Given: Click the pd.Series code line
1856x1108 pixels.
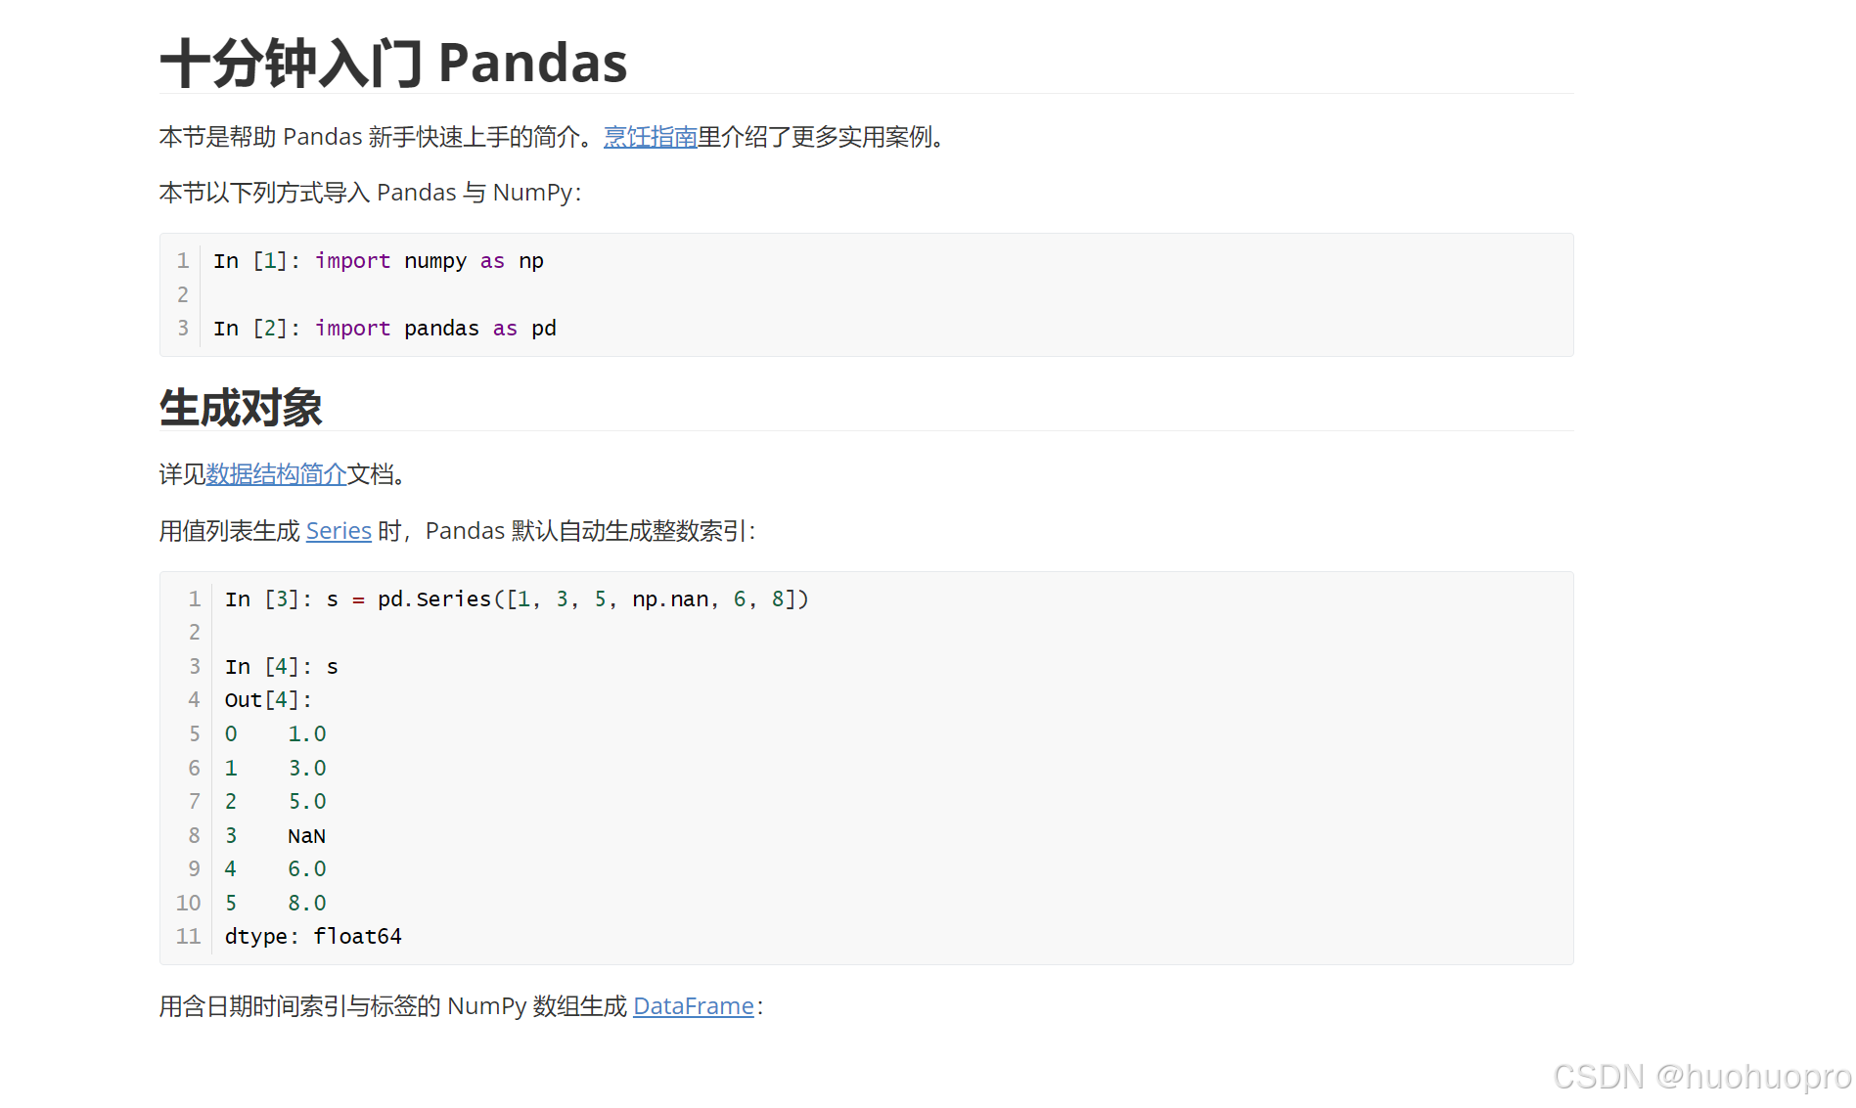Looking at the screenshot, I should [517, 599].
